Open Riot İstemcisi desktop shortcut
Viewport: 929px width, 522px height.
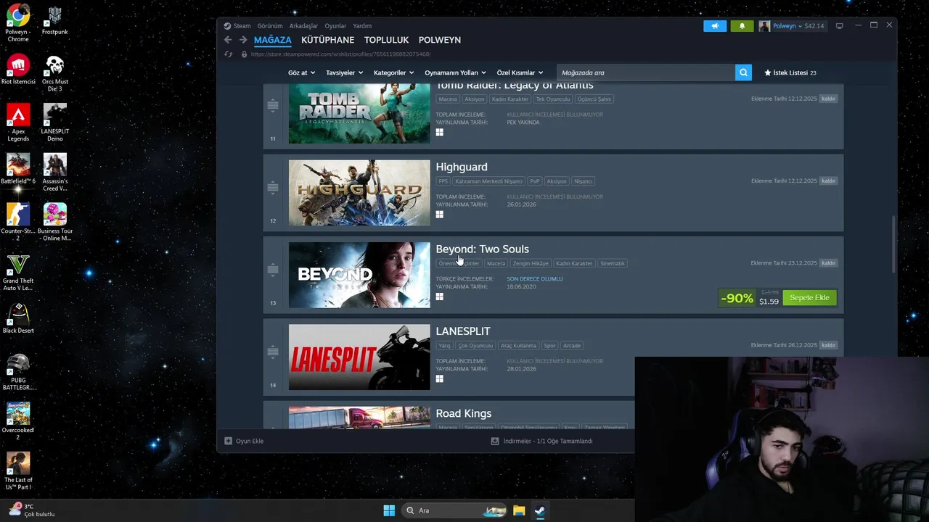point(18,70)
